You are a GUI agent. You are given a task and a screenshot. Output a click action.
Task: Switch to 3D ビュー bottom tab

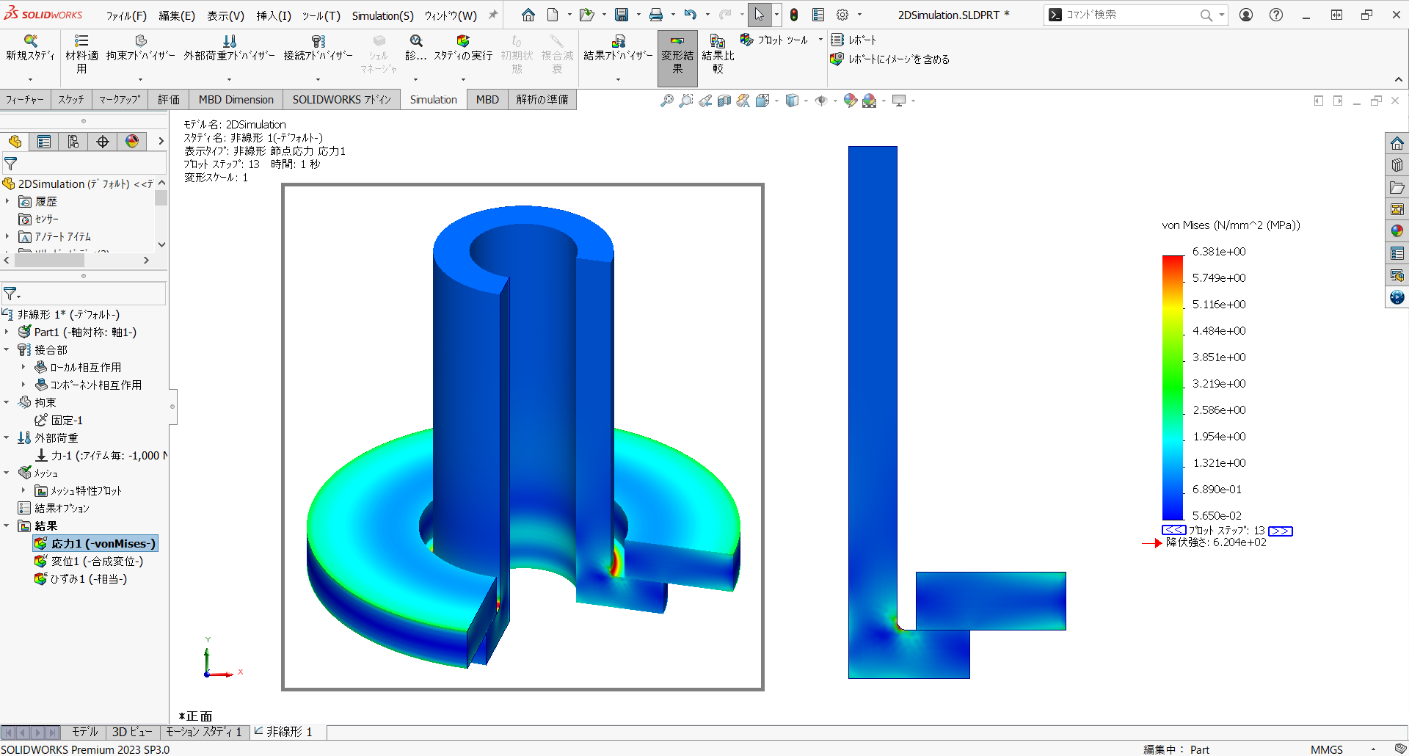(132, 732)
